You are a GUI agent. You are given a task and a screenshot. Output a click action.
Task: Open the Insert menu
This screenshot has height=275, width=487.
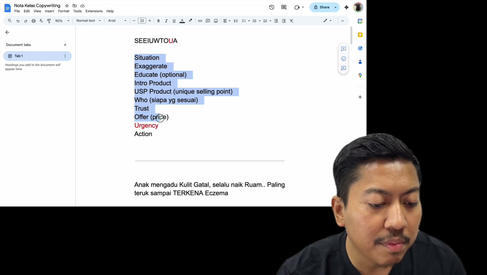tap(50, 11)
